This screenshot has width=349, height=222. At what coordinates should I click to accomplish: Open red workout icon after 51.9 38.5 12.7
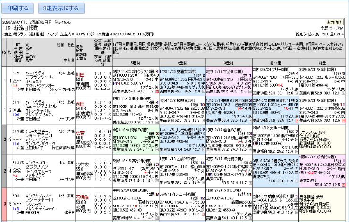tap(297, 121)
